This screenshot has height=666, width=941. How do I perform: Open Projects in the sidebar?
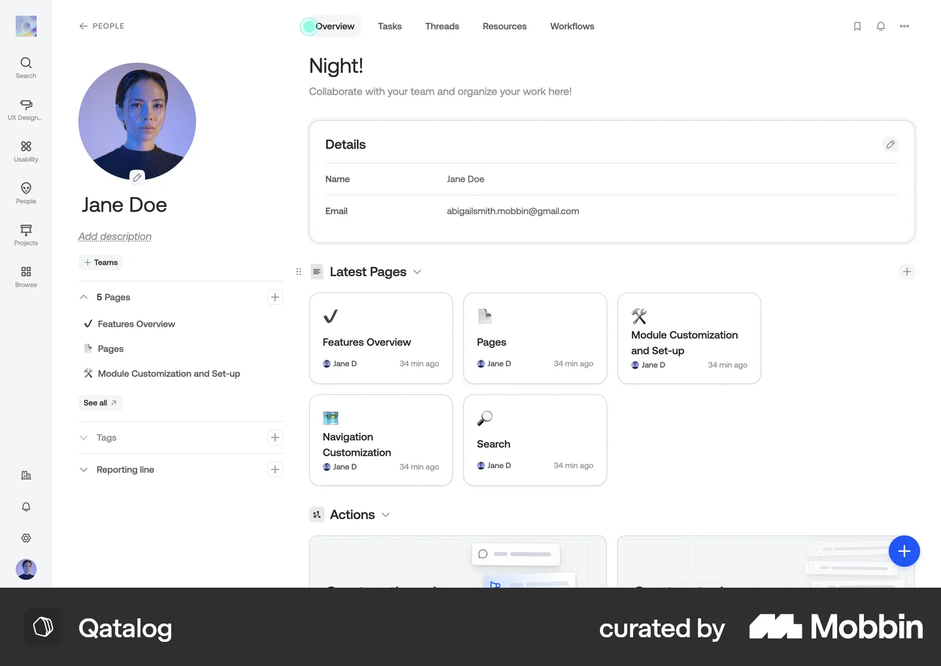point(26,234)
